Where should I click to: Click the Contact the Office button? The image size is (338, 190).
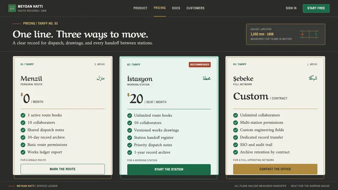(x=275, y=169)
